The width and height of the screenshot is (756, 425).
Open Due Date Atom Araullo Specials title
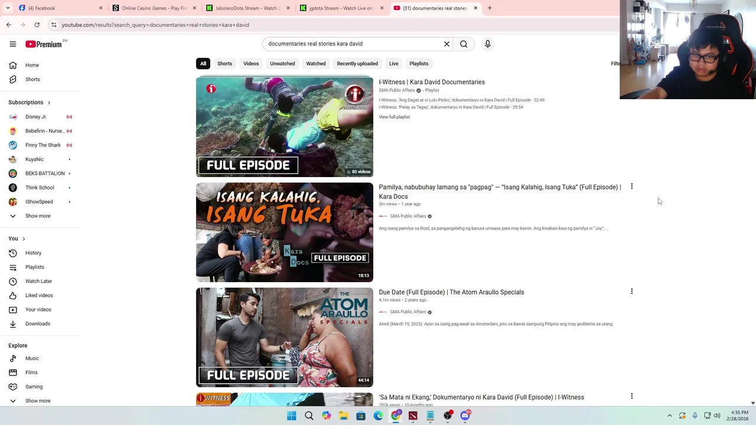coord(451,292)
